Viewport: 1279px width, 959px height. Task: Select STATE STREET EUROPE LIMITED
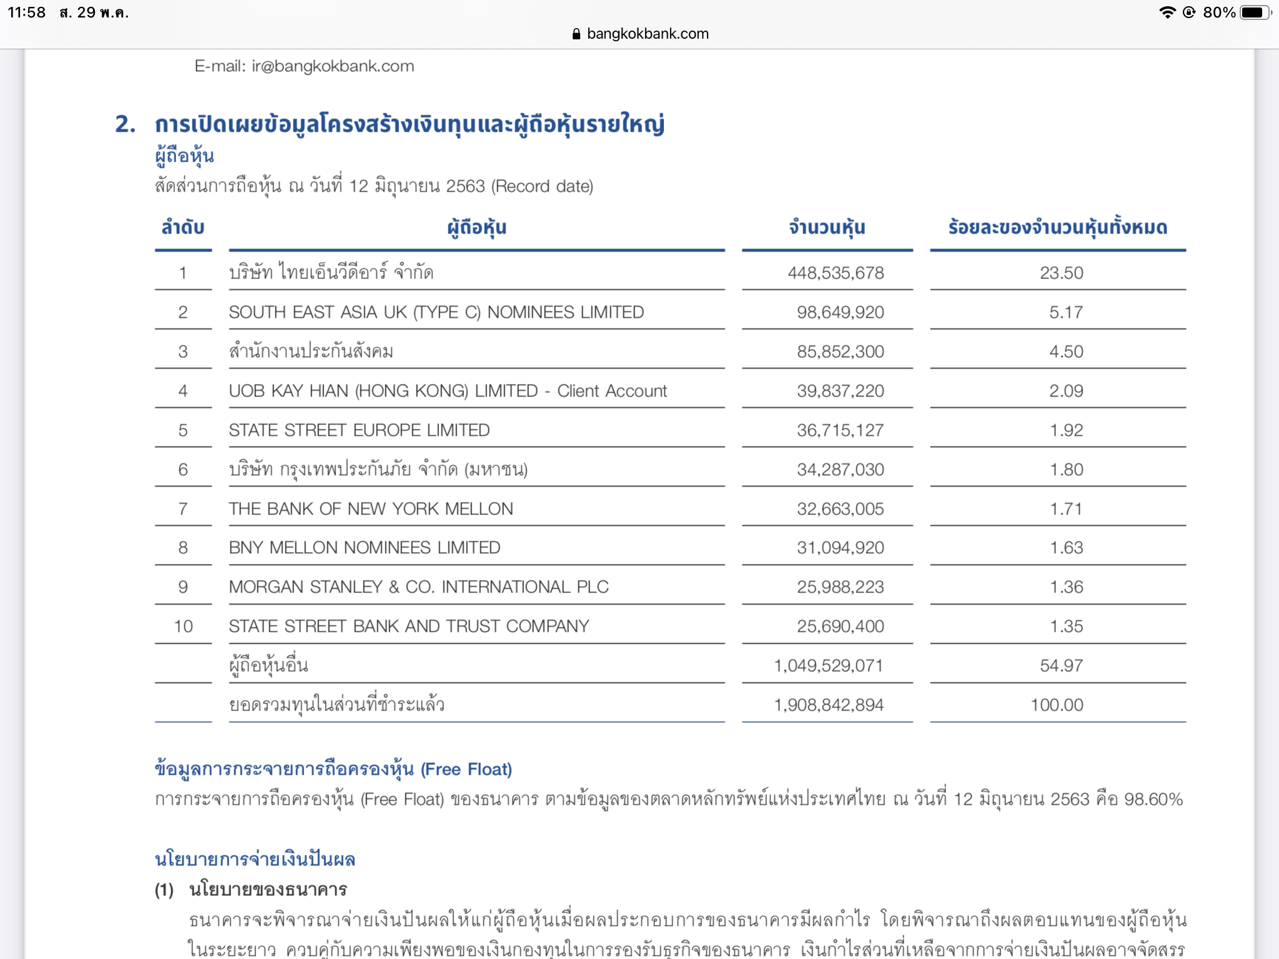(359, 430)
